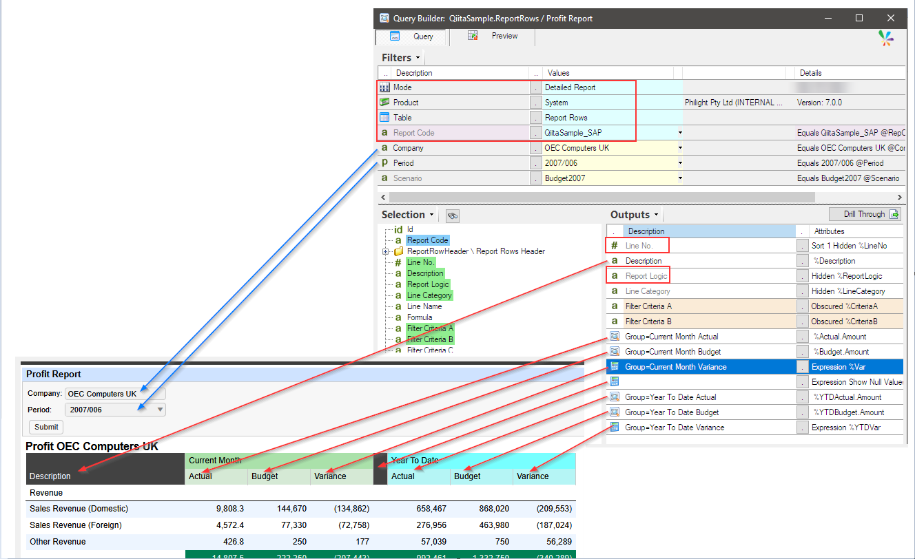Click the Mode filter row icon
915x559 pixels.
[384, 87]
